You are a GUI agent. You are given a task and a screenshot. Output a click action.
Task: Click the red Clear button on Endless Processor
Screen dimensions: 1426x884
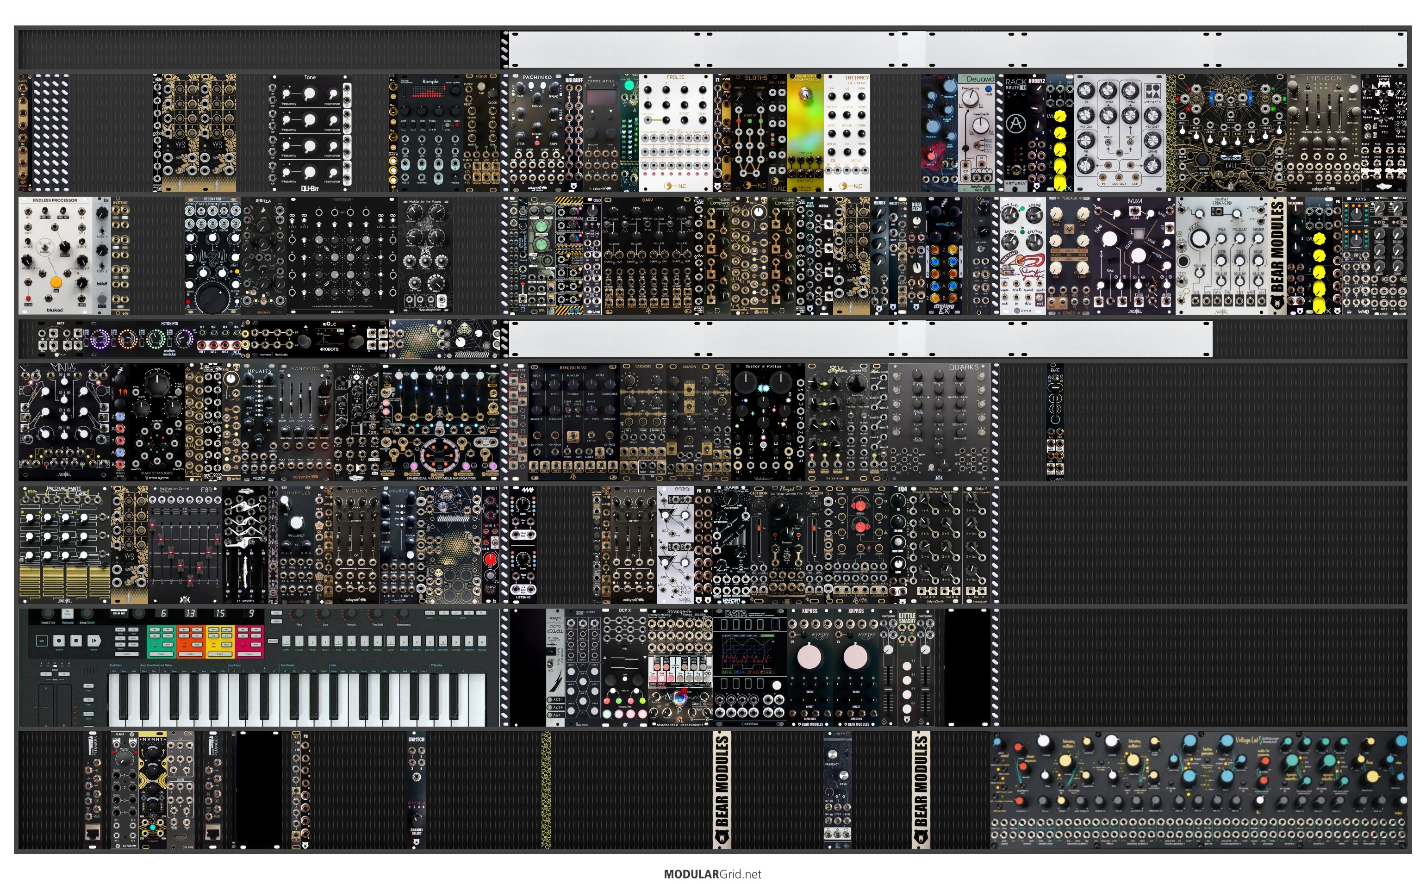pos(28,298)
